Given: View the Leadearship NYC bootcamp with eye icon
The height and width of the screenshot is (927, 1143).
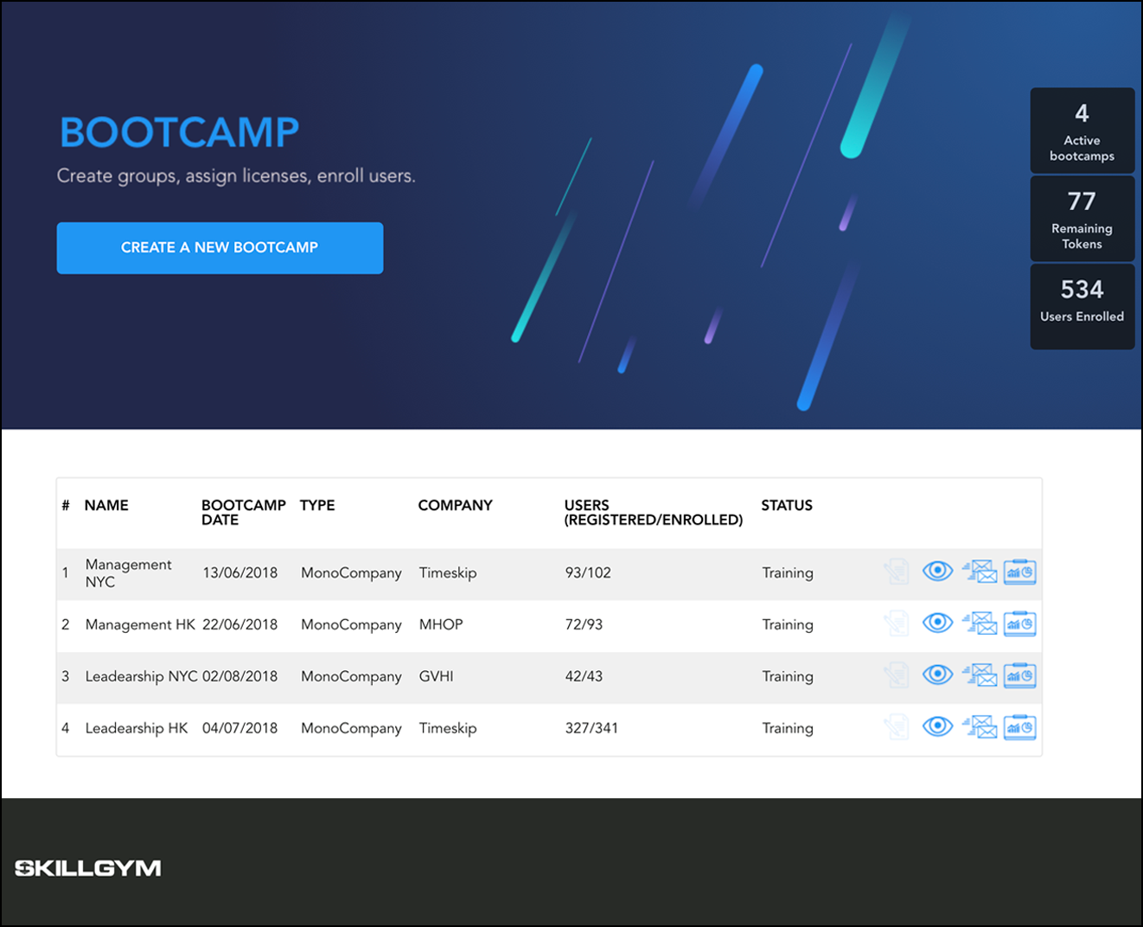Looking at the screenshot, I should (x=937, y=674).
